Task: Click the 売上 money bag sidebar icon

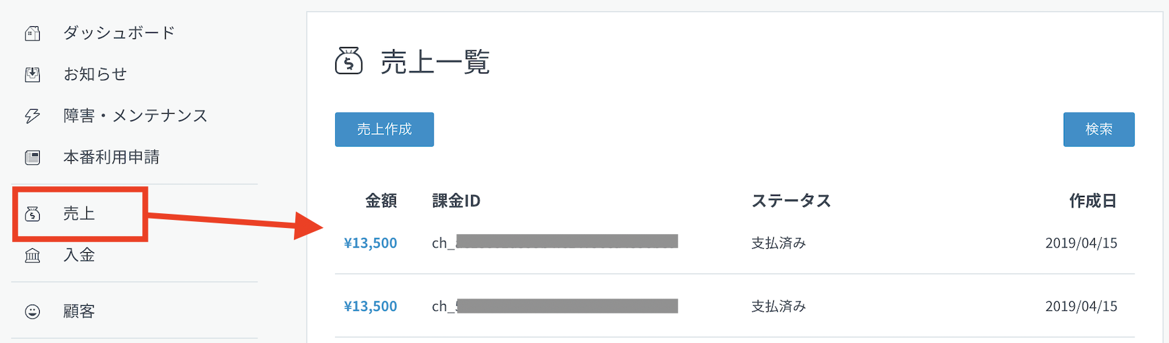Action: pyautogui.click(x=32, y=214)
